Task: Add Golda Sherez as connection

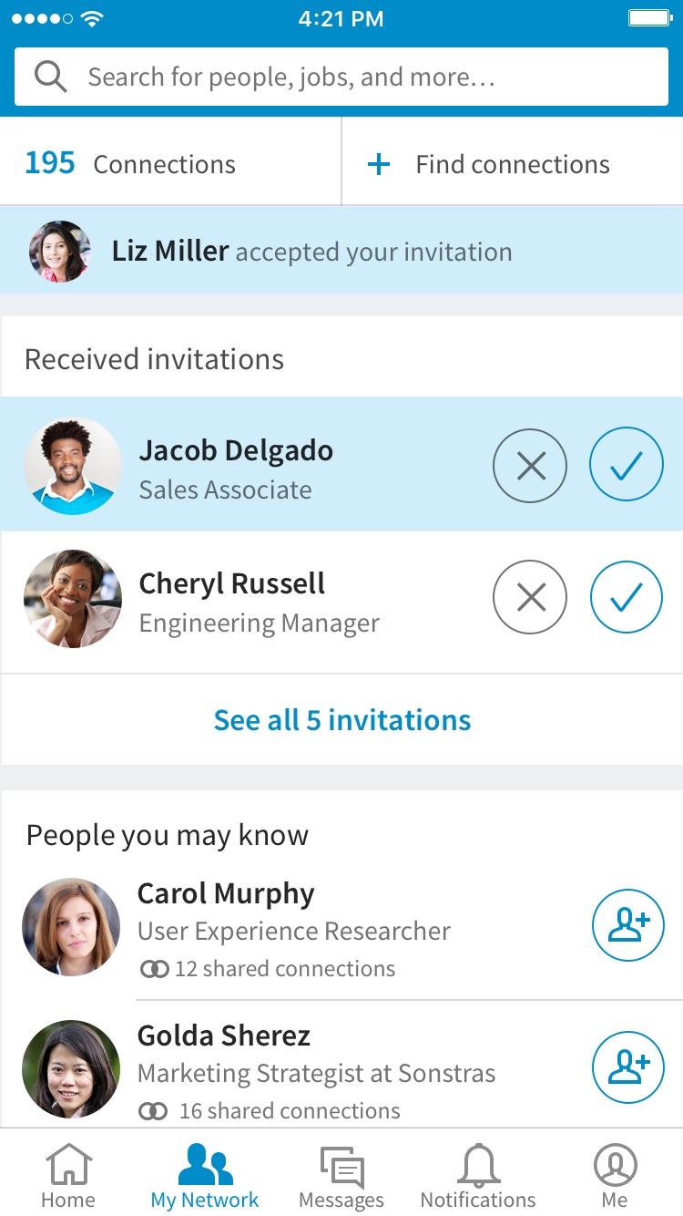Action: pyautogui.click(x=628, y=1067)
